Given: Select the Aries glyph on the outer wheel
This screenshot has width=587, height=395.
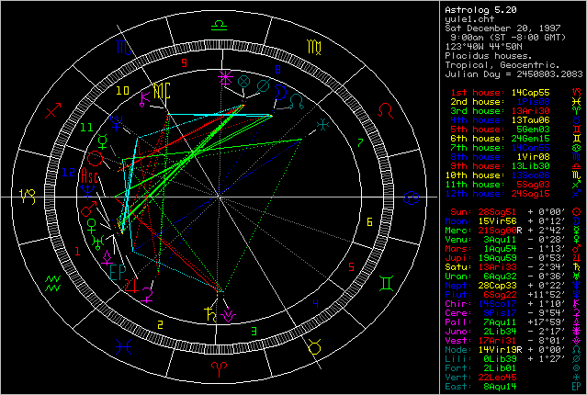Looking at the screenshot, I should click(219, 370).
